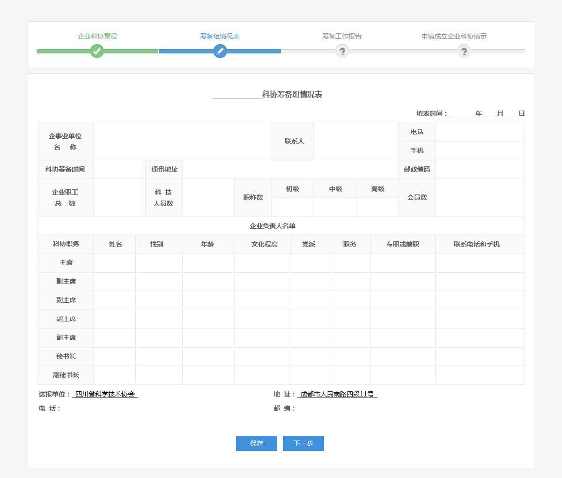Image resolution: width=562 pixels, height=478 pixels.
Task: Click the blue pencil step icon
Action: pyautogui.click(x=220, y=51)
